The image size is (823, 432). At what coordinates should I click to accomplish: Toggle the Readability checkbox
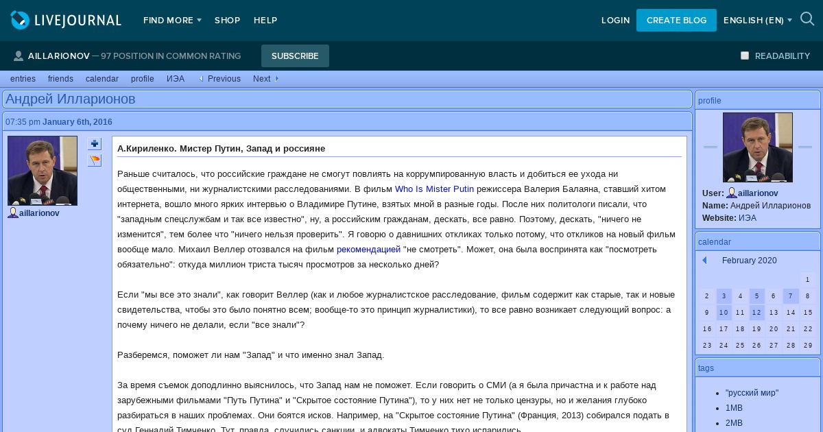745,56
